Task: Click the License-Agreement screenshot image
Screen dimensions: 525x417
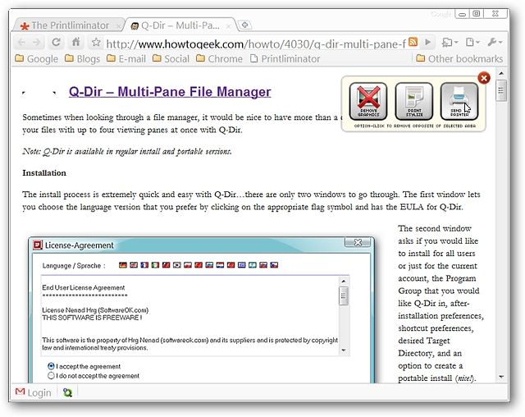Action: [202, 309]
